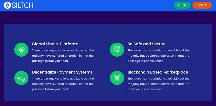Click description text under Be Safe and Secure
The image size is (216, 106).
(x=158, y=56)
